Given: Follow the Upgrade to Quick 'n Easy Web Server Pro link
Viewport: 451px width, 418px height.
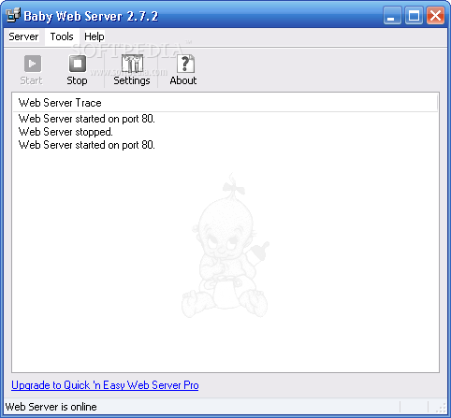Looking at the screenshot, I should tap(105, 385).
